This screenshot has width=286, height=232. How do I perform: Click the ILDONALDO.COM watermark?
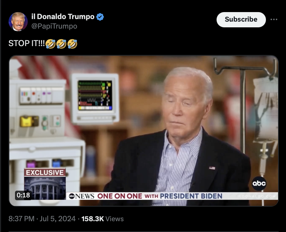click(x=256, y=196)
